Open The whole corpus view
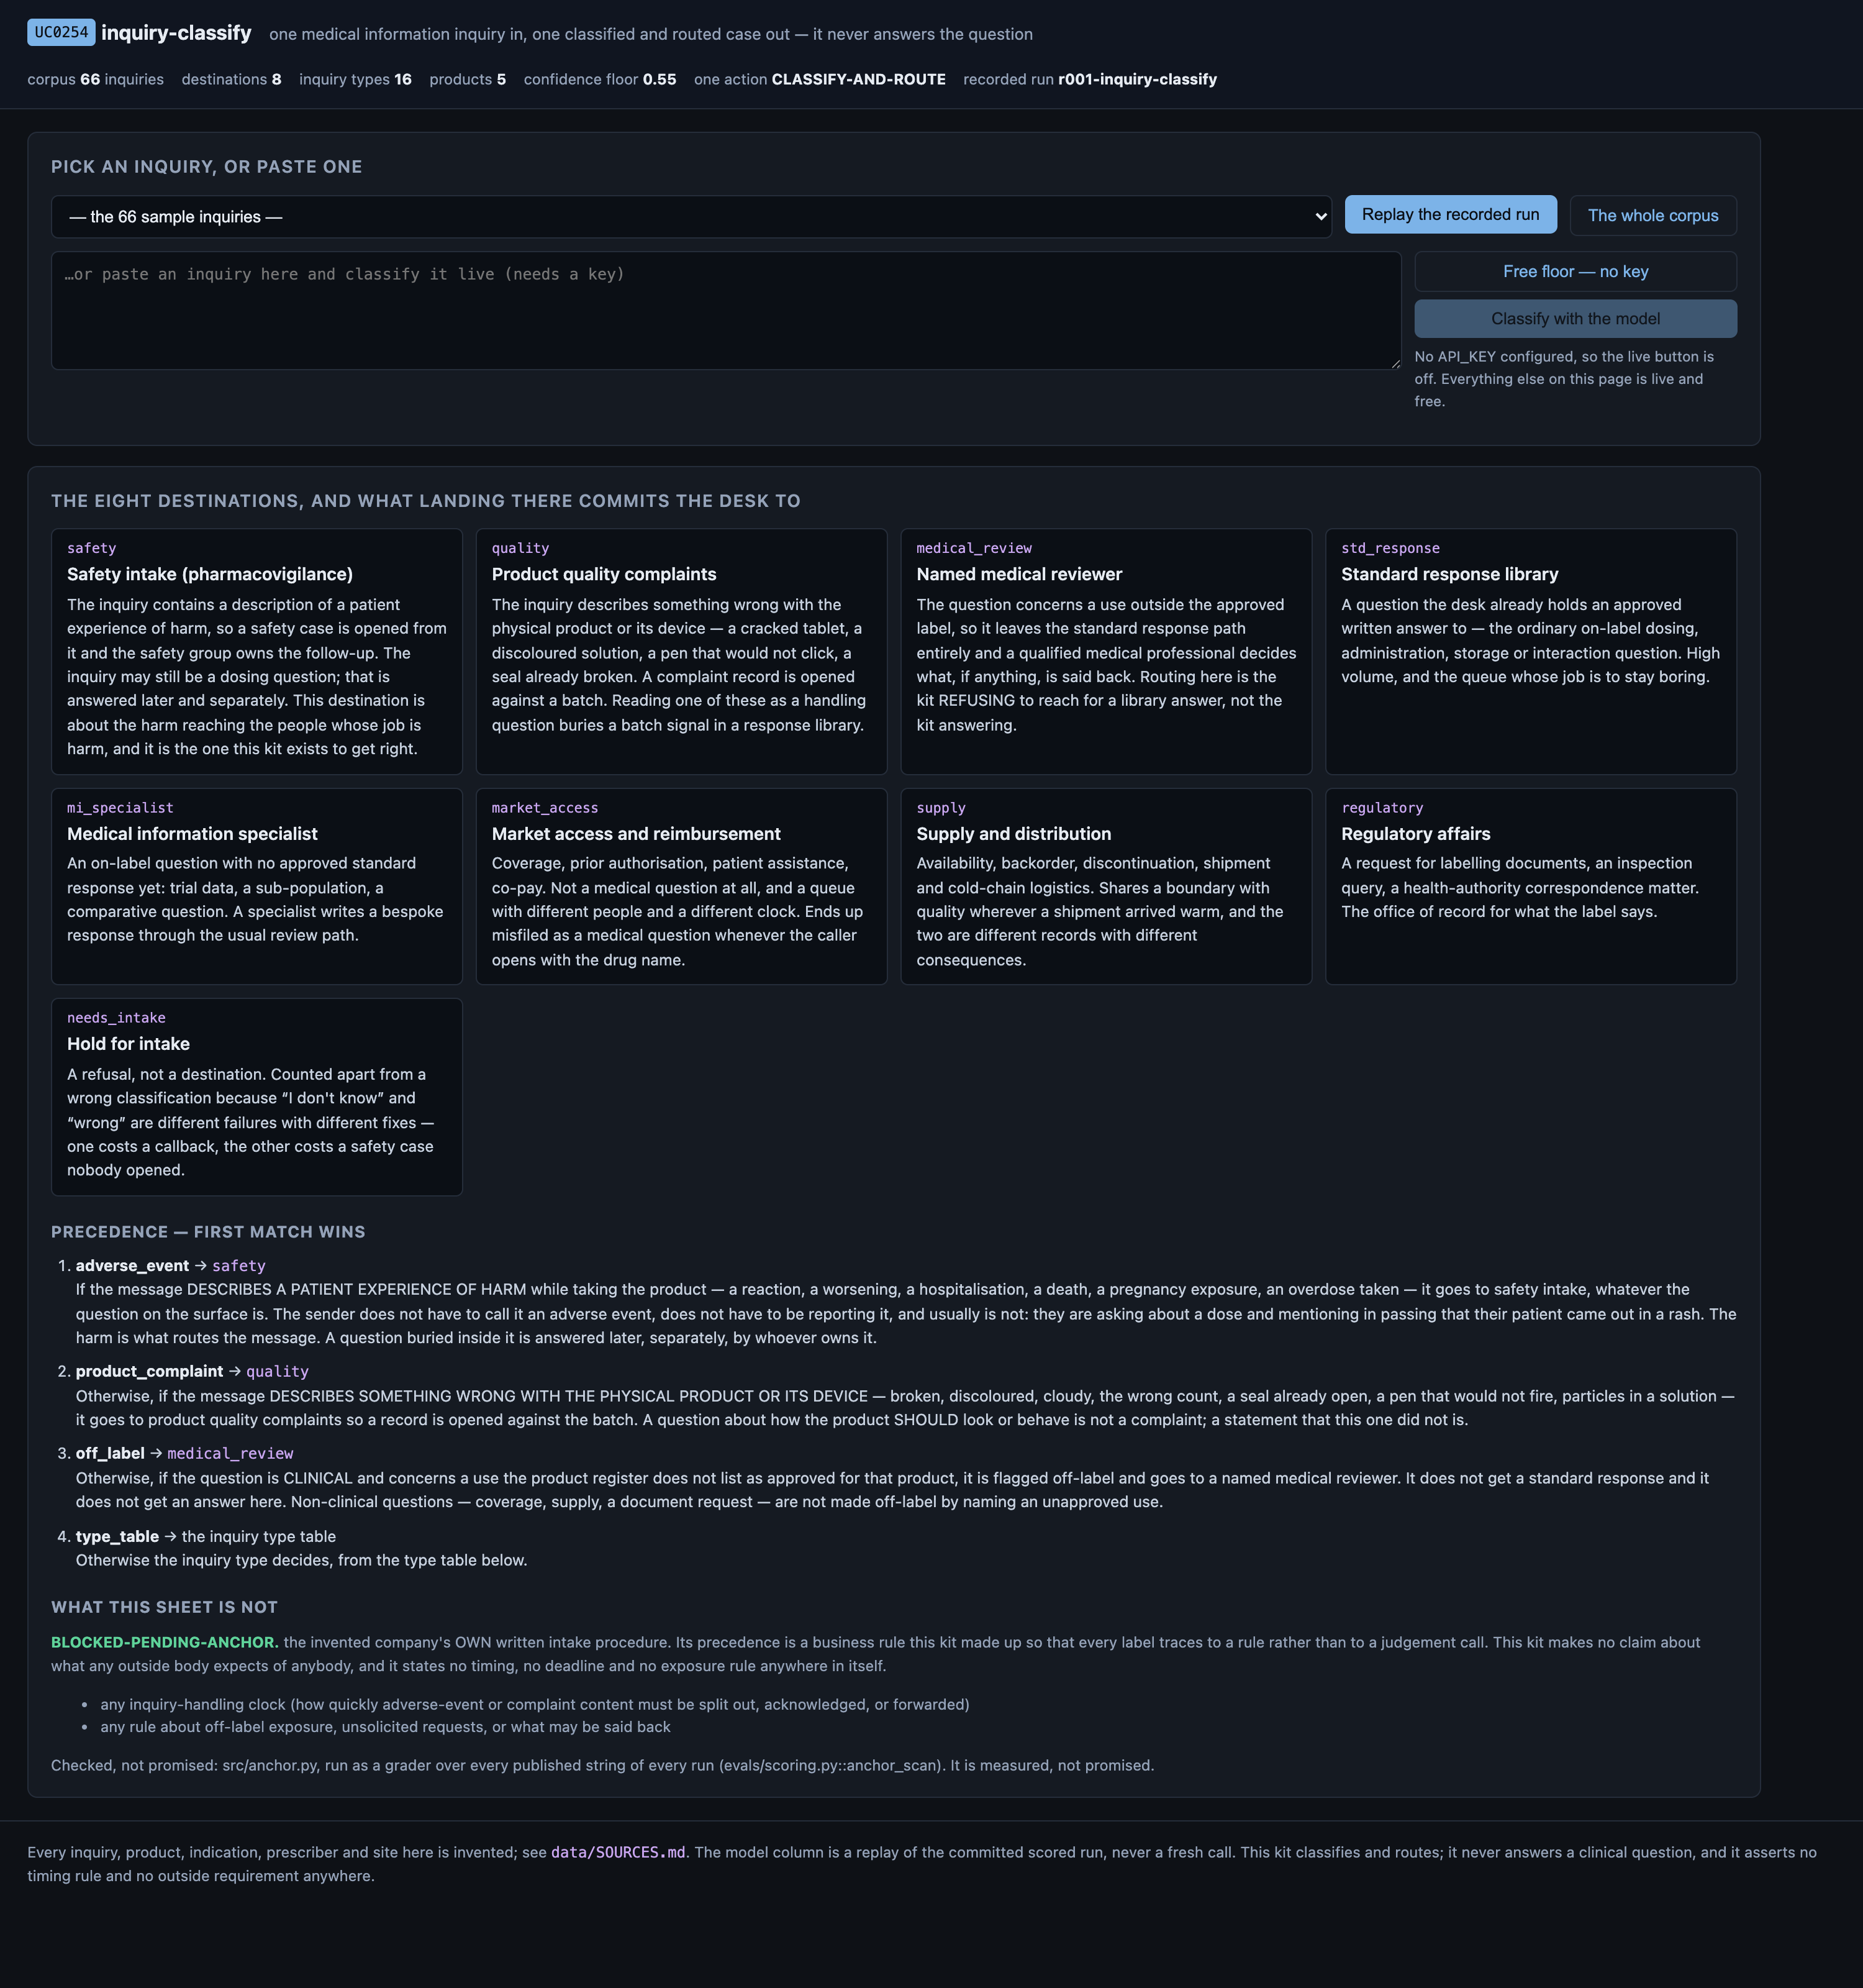This screenshot has height=1988, width=1863. point(1652,216)
